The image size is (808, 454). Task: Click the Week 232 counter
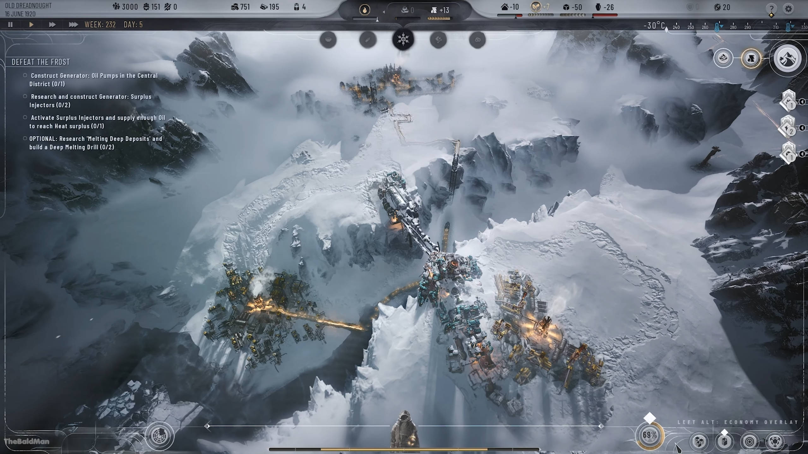click(100, 25)
